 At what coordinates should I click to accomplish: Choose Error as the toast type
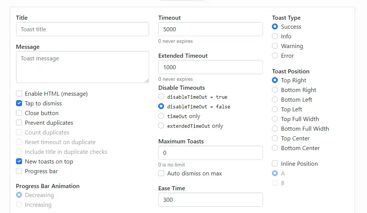tap(275, 56)
